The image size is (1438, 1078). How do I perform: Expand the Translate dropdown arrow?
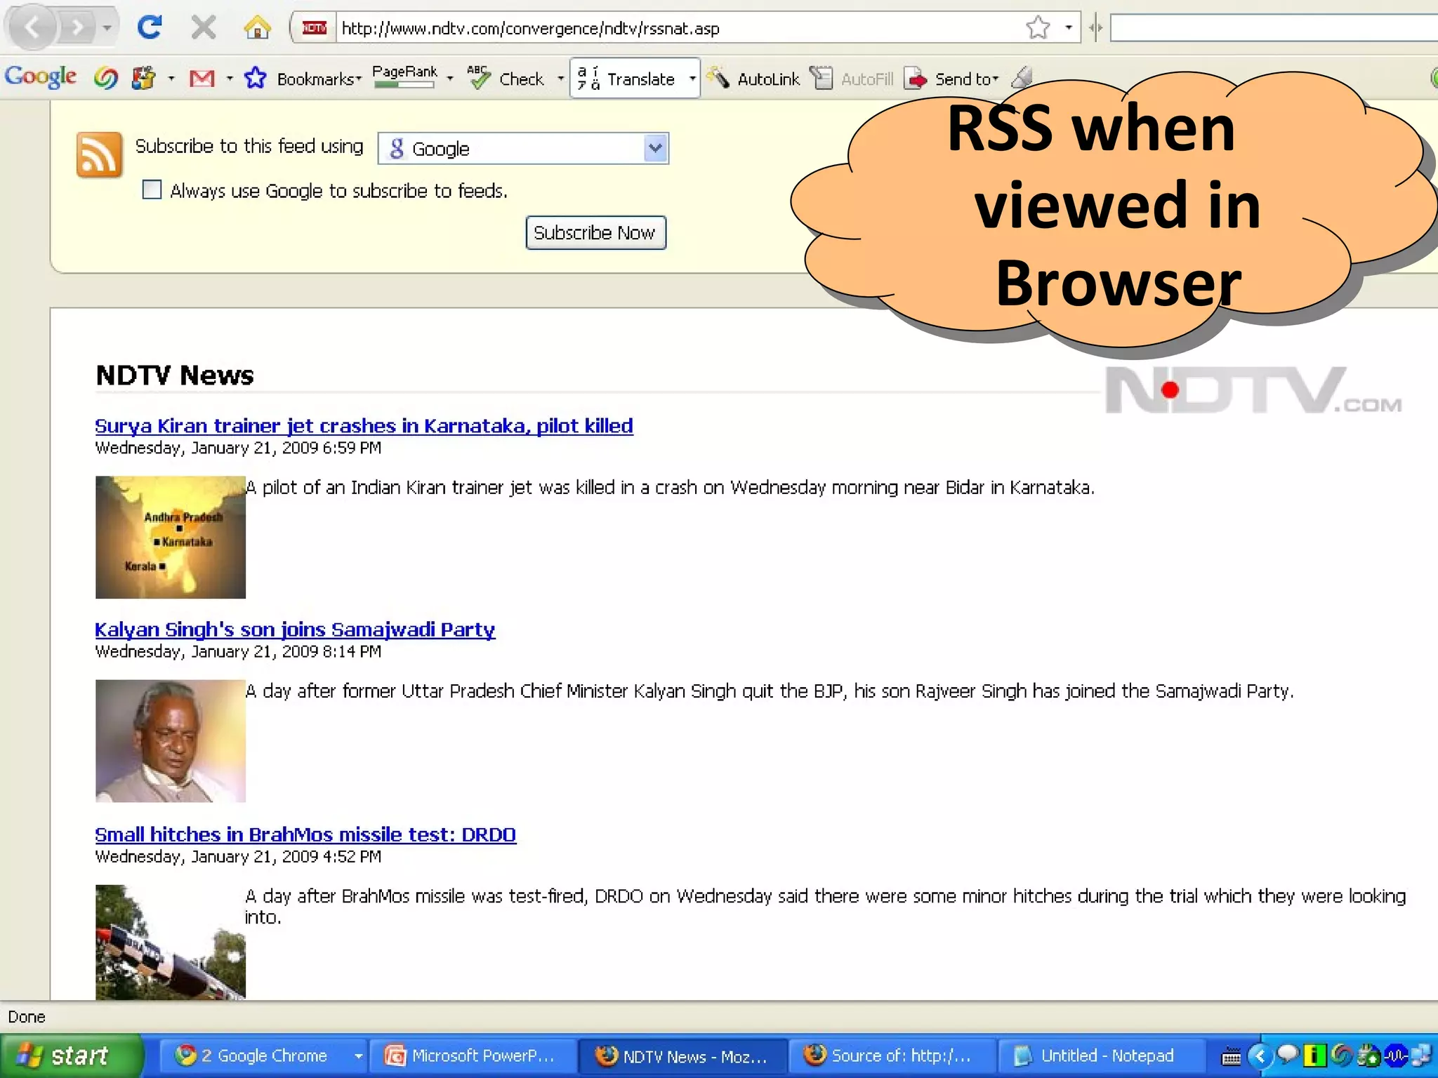click(692, 79)
